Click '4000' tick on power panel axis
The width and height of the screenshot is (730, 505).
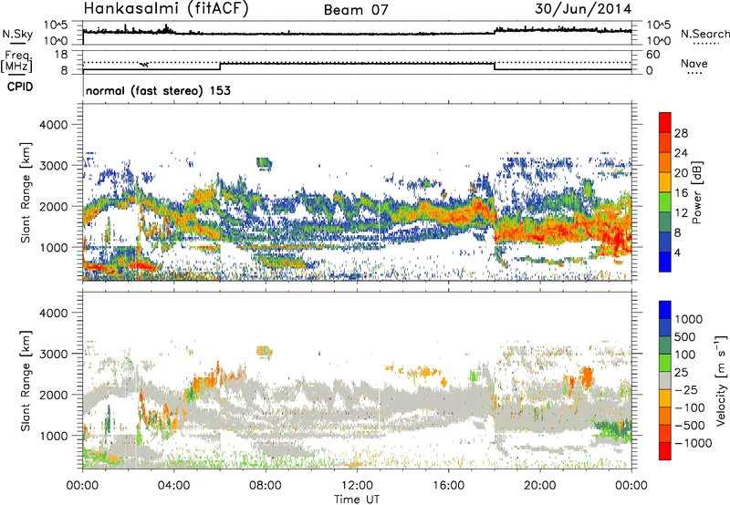[x=53, y=125]
